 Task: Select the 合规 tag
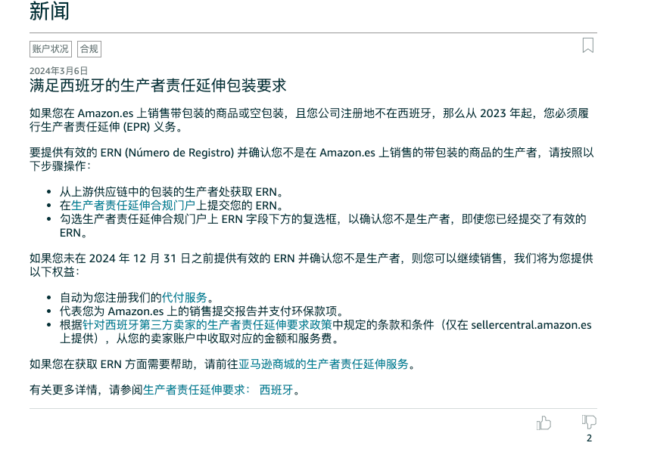[x=89, y=49]
